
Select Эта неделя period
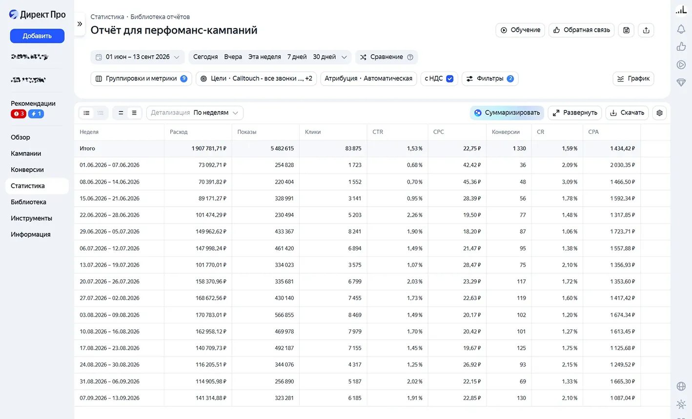[x=265, y=57]
